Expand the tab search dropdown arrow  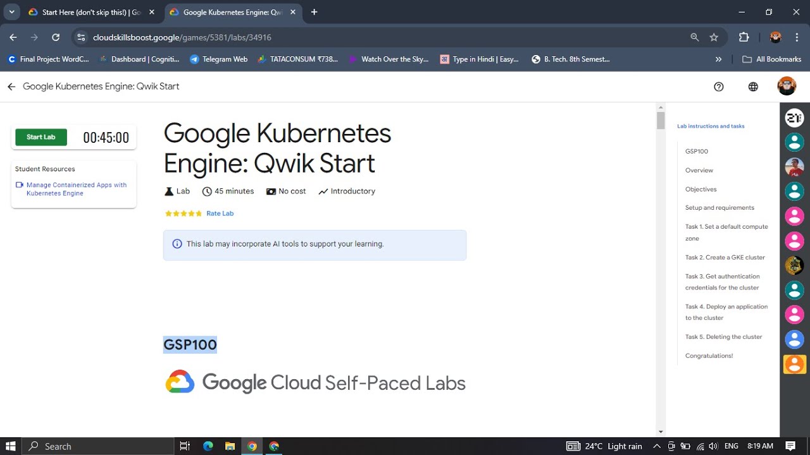pyautogui.click(x=11, y=12)
